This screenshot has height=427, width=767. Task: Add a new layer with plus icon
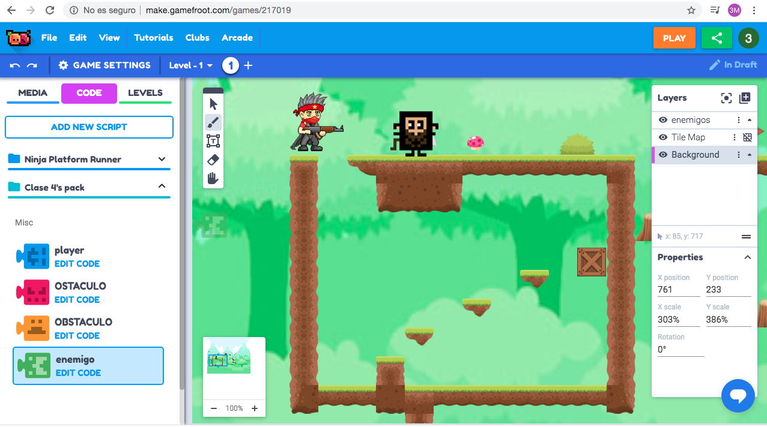pyautogui.click(x=745, y=98)
